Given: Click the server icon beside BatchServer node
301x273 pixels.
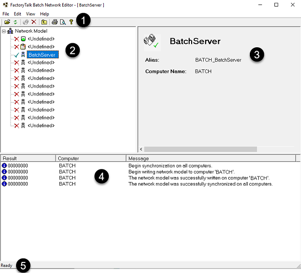Looking at the screenshot, I should tap(23, 55).
